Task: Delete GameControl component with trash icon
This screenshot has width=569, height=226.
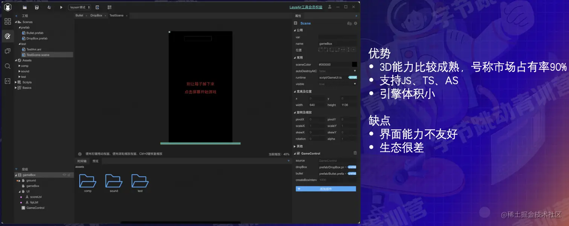Action: pyautogui.click(x=355, y=153)
